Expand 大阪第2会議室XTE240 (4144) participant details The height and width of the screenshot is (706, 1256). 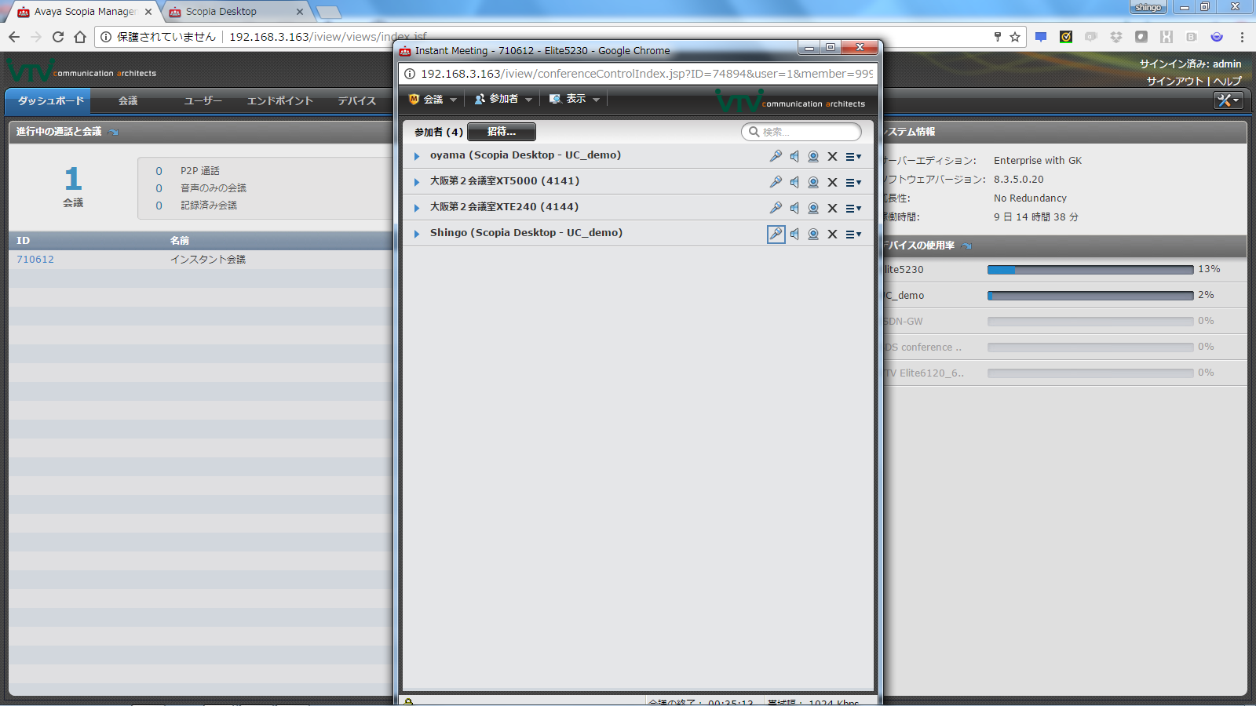417,208
